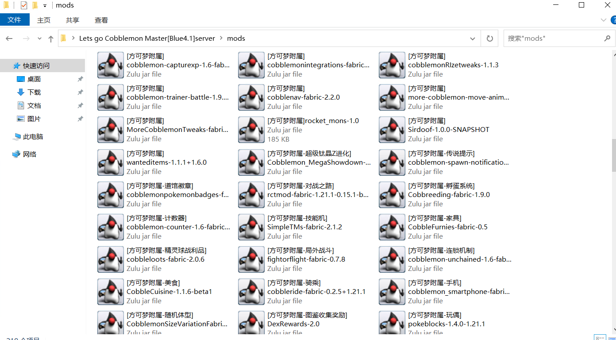
Task: Unpin 图片 using its pin icon
Action: click(80, 119)
